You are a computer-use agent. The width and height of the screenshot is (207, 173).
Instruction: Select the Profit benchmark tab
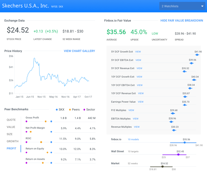(12, 148)
